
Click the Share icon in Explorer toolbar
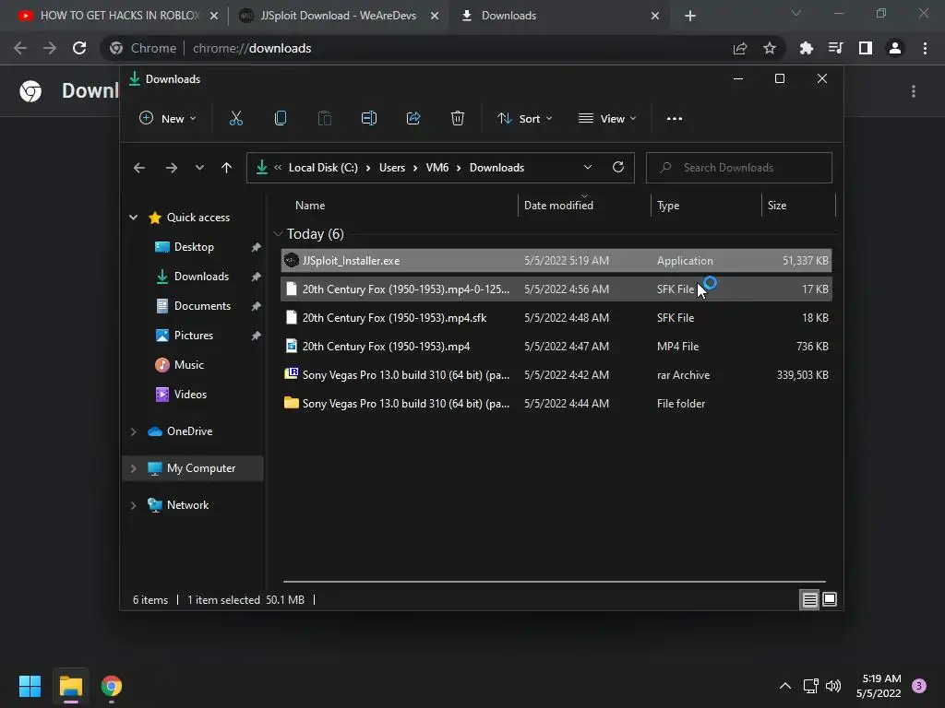pos(413,119)
